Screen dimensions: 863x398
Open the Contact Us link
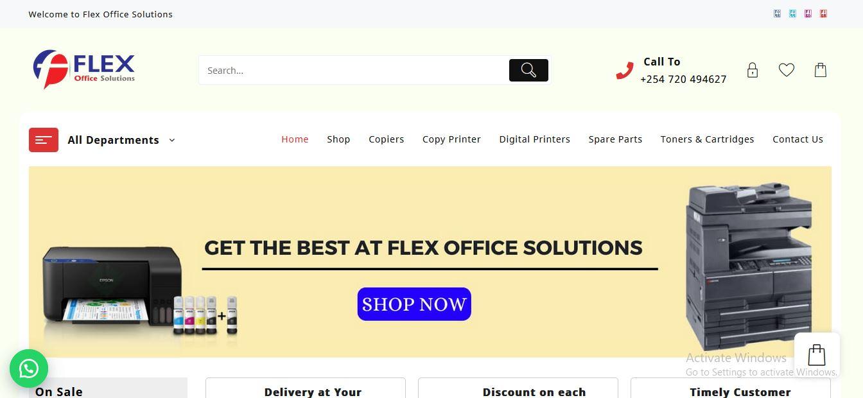(x=798, y=139)
